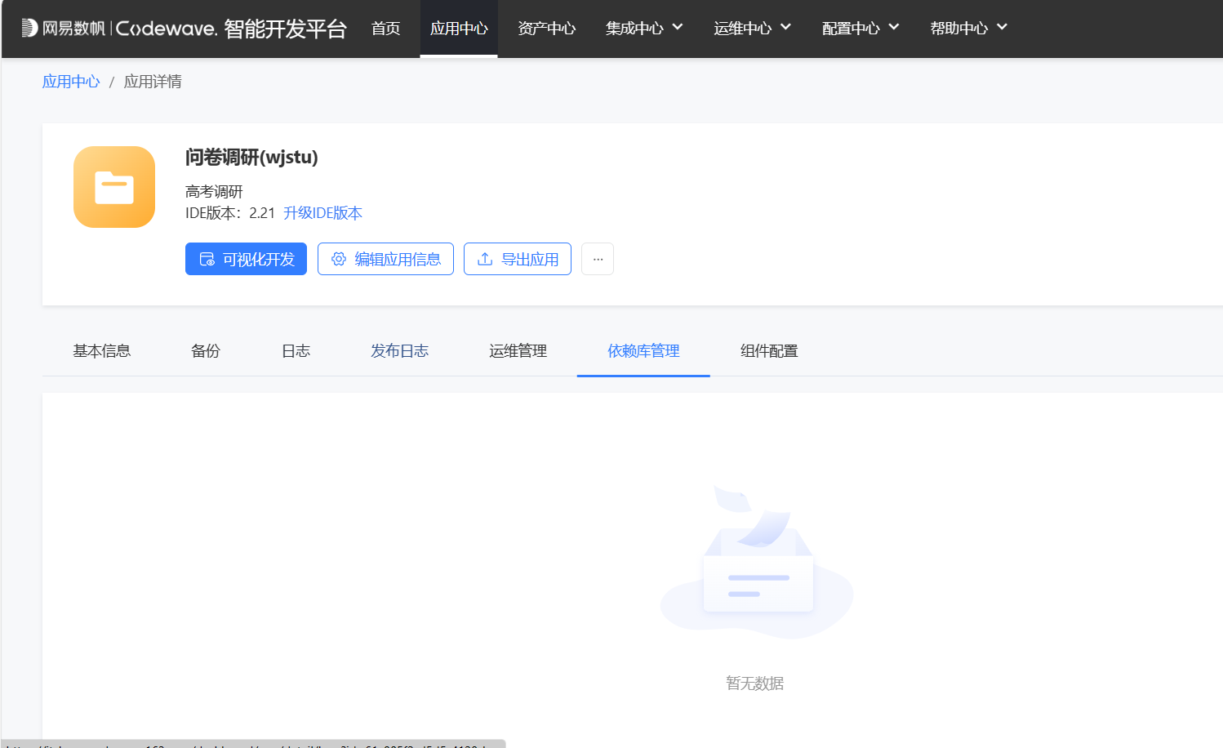Switch to the 运维管理 tab
The width and height of the screenshot is (1223, 748).
[x=518, y=351]
